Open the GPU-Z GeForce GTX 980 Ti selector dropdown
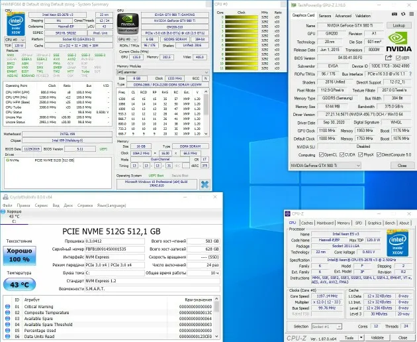 (325, 166)
